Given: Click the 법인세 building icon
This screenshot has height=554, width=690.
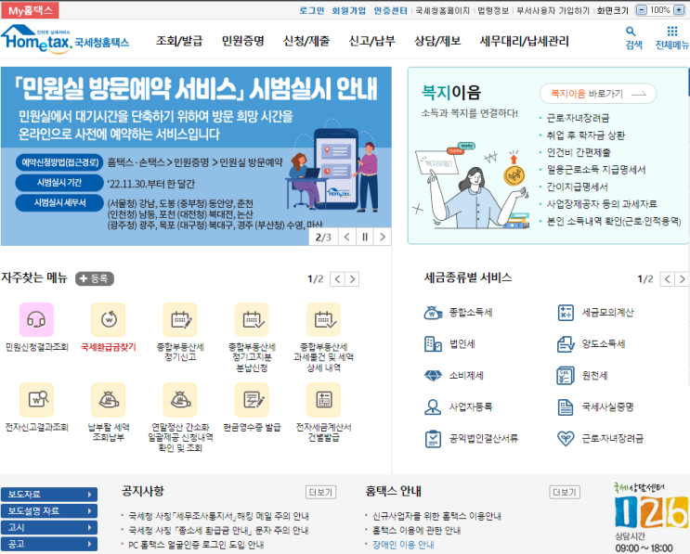Looking at the screenshot, I should tap(433, 344).
